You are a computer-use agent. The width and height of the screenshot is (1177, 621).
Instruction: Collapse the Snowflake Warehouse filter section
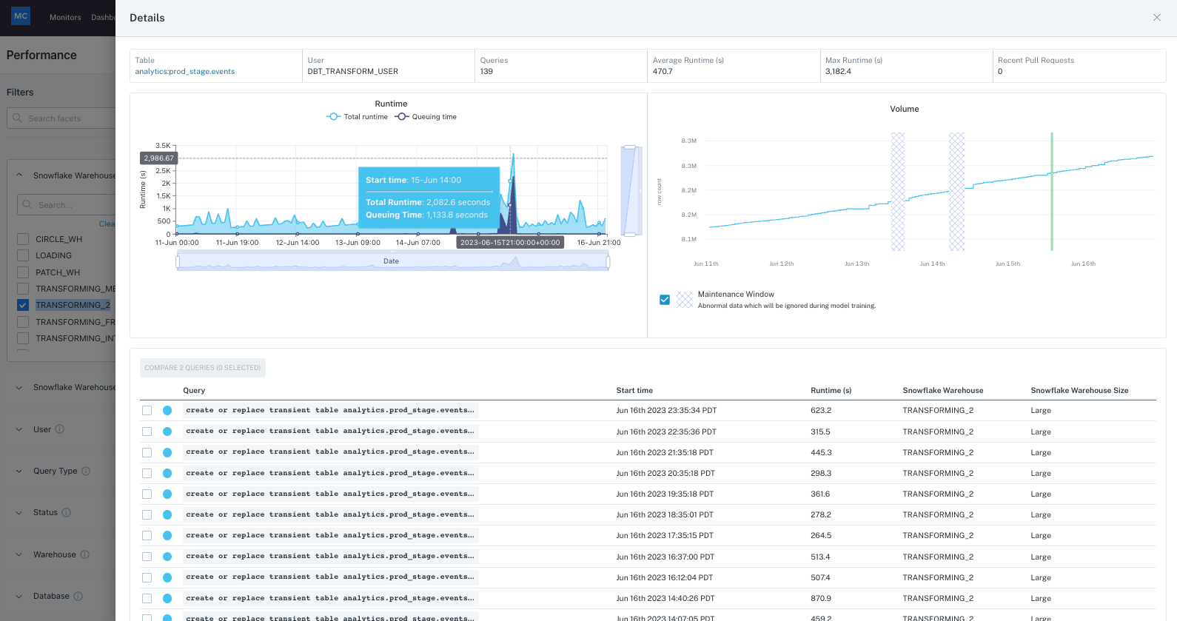[x=19, y=175]
